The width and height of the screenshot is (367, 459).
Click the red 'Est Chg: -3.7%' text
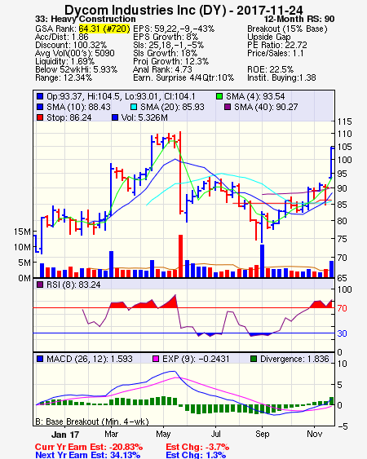tap(197, 447)
